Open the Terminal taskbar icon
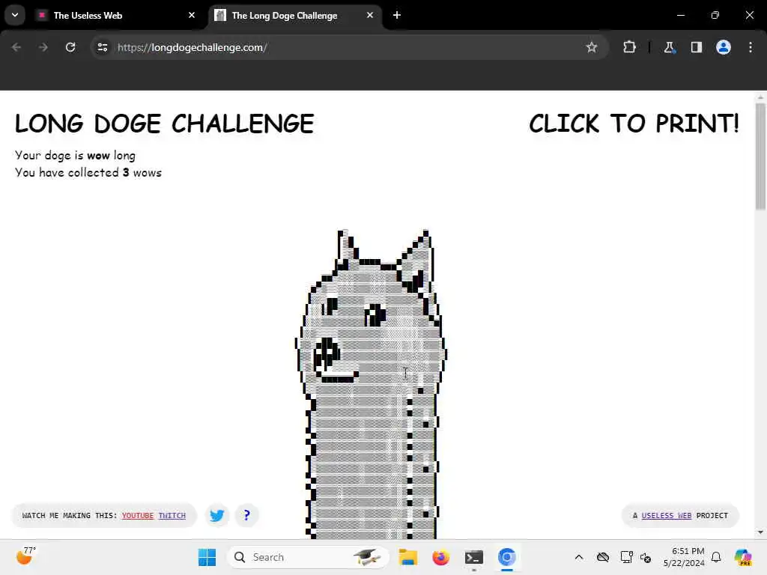Screen dimensions: 767x575 [473, 557]
